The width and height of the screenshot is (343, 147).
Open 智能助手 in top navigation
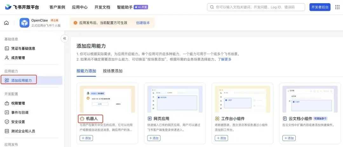click(125, 7)
